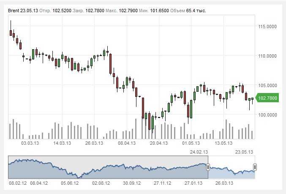286x194 pixels.
Task: Click the 08.02.12 navigator date label
Action: [x=18, y=183]
